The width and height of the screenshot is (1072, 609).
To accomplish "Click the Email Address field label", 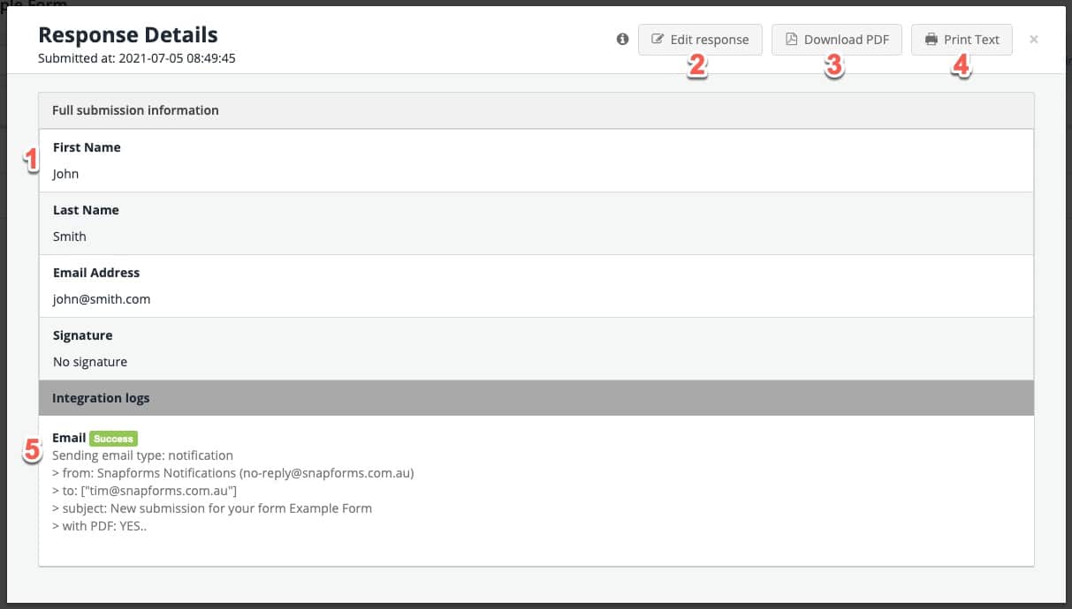I will tap(96, 273).
